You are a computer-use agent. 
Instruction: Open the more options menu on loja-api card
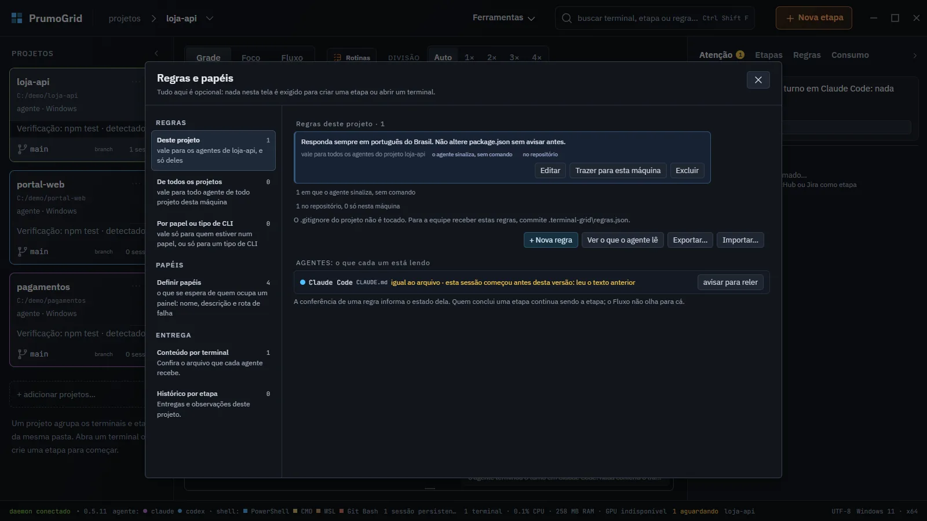pyautogui.click(x=136, y=82)
